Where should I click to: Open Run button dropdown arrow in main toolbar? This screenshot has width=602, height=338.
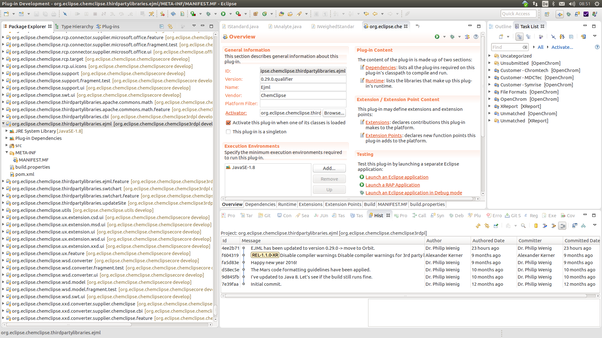click(230, 14)
